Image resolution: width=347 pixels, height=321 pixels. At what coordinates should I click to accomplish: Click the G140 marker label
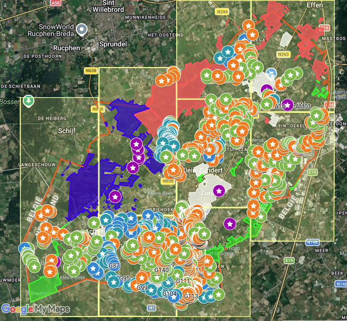(x=161, y=270)
